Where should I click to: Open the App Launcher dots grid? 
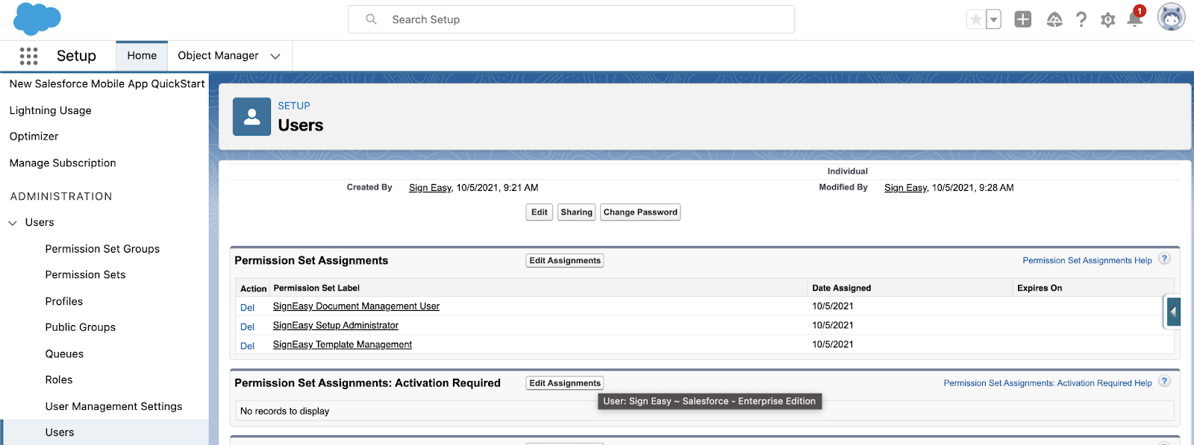[x=28, y=56]
